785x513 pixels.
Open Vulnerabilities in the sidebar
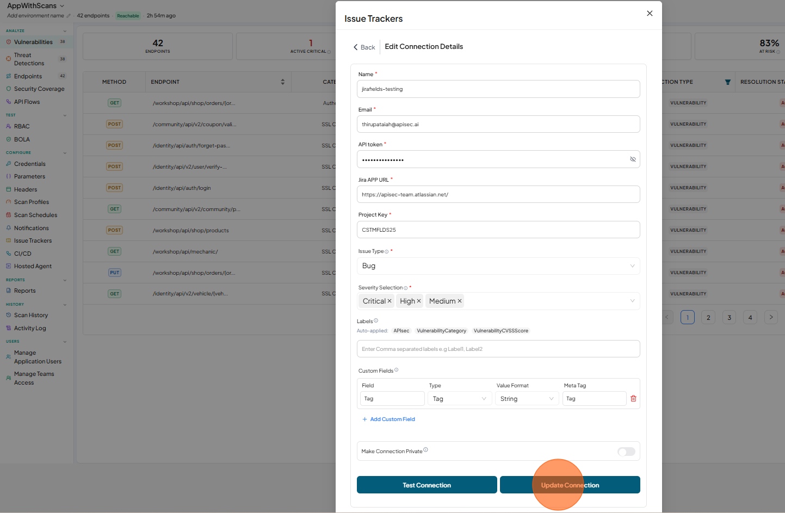pyautogui.click(x=33, y=42)
